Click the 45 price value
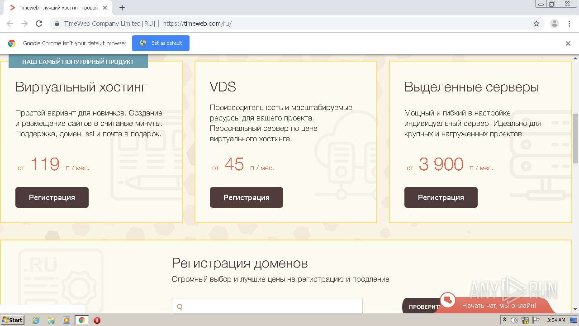The height and width of the screenshot is (326, 579). (234, 164)
